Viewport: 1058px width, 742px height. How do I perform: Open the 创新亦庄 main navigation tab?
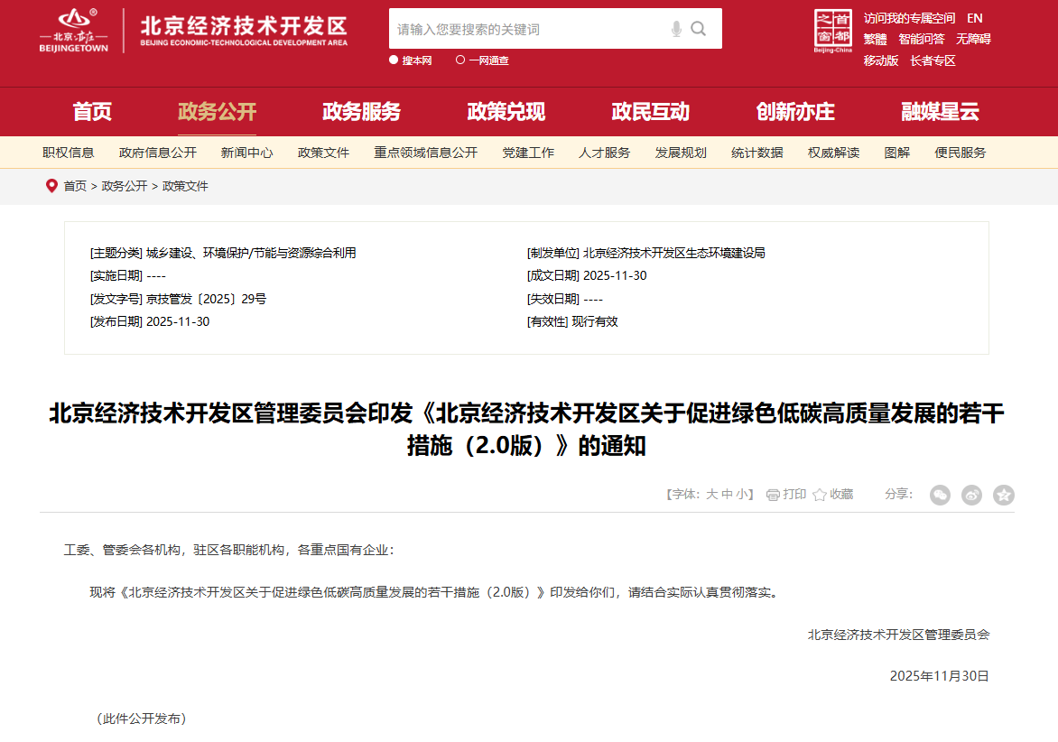coord(794,112)
